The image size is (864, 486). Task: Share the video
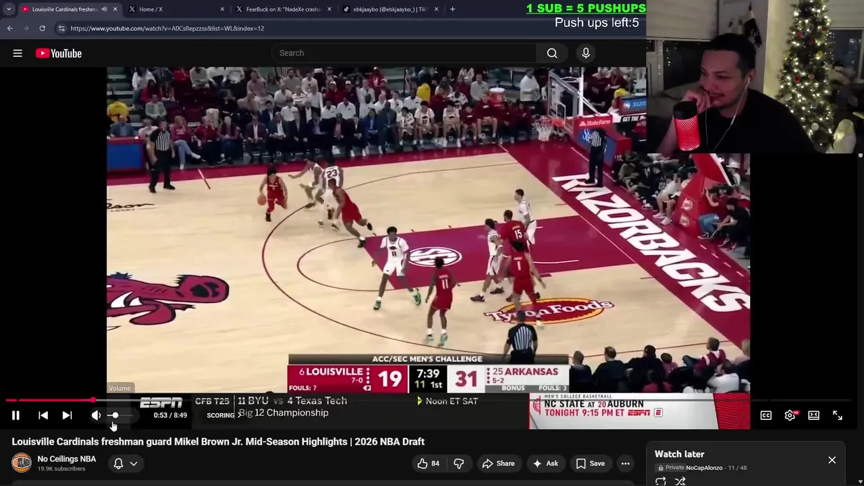pyautogui.click(x=498, y=463)
